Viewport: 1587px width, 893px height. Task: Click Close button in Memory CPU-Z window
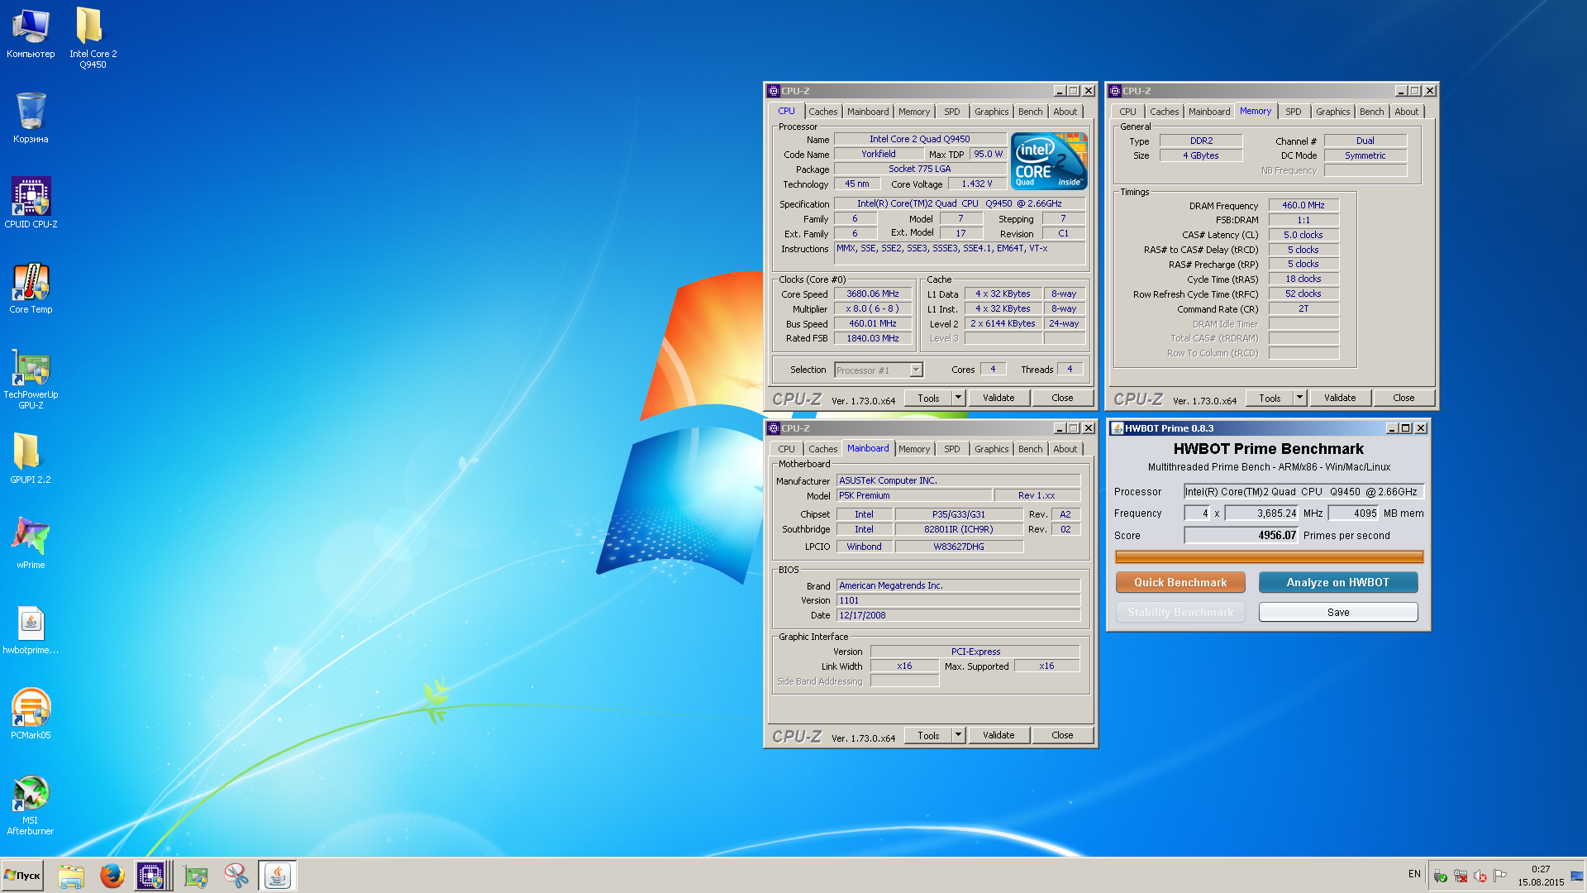pyautogui.click(x=1404, y=398)
